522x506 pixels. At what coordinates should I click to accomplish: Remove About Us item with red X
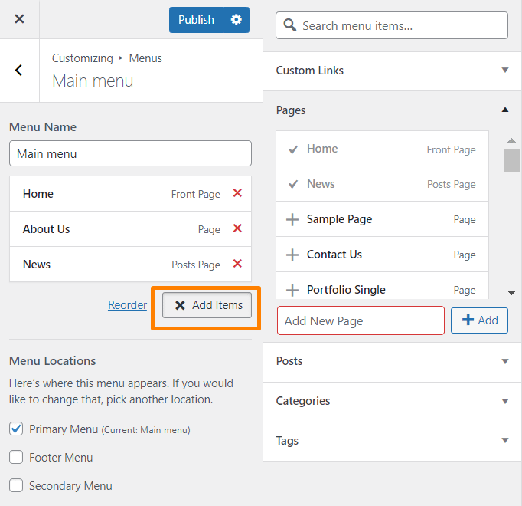[237, 228]
